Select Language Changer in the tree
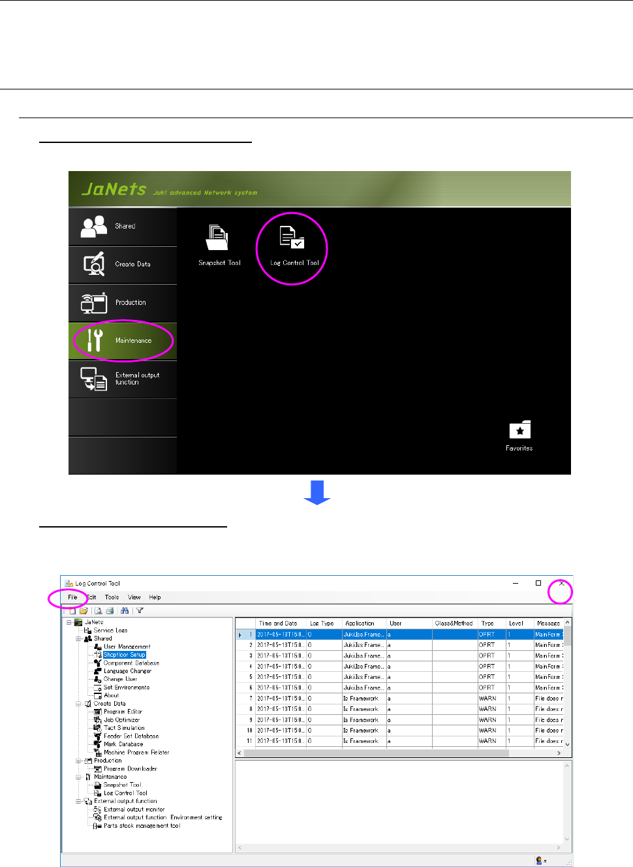Image resolution: width=633 pixels, height=867 pixels. 127,671
